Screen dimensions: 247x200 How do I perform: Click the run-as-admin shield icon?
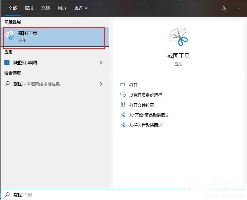123,95
